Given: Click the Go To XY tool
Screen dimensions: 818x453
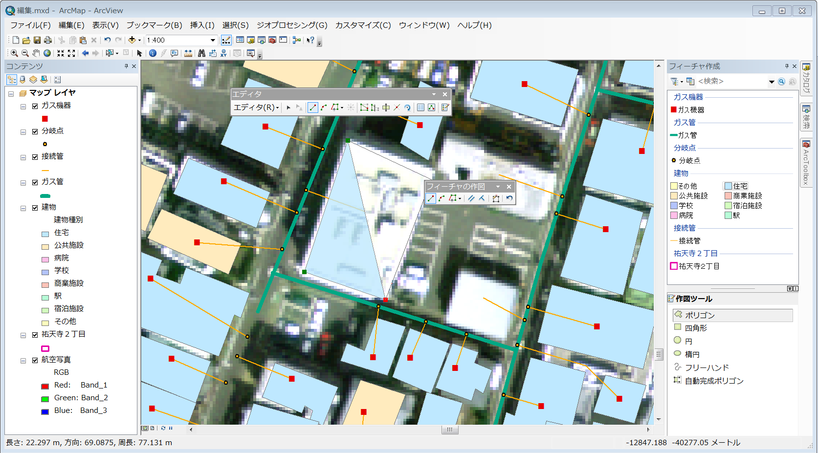Looking at the screenshot, I should tap(223, 53).
